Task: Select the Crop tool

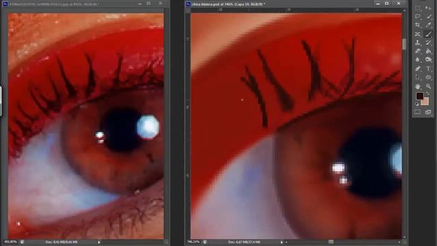Action: [417, 25]
